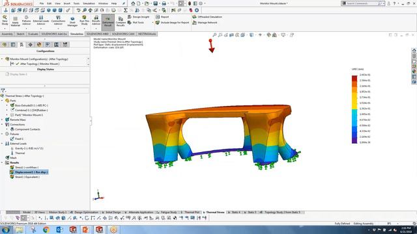Open ConfigurationManager tab in left panel

pos(22,45)
